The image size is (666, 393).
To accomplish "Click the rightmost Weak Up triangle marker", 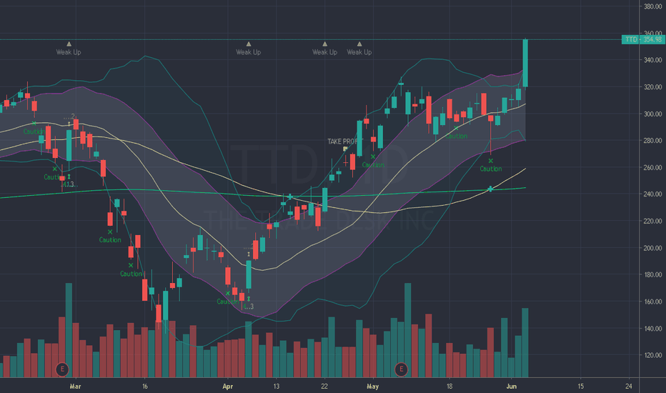I will coord(359,44).
